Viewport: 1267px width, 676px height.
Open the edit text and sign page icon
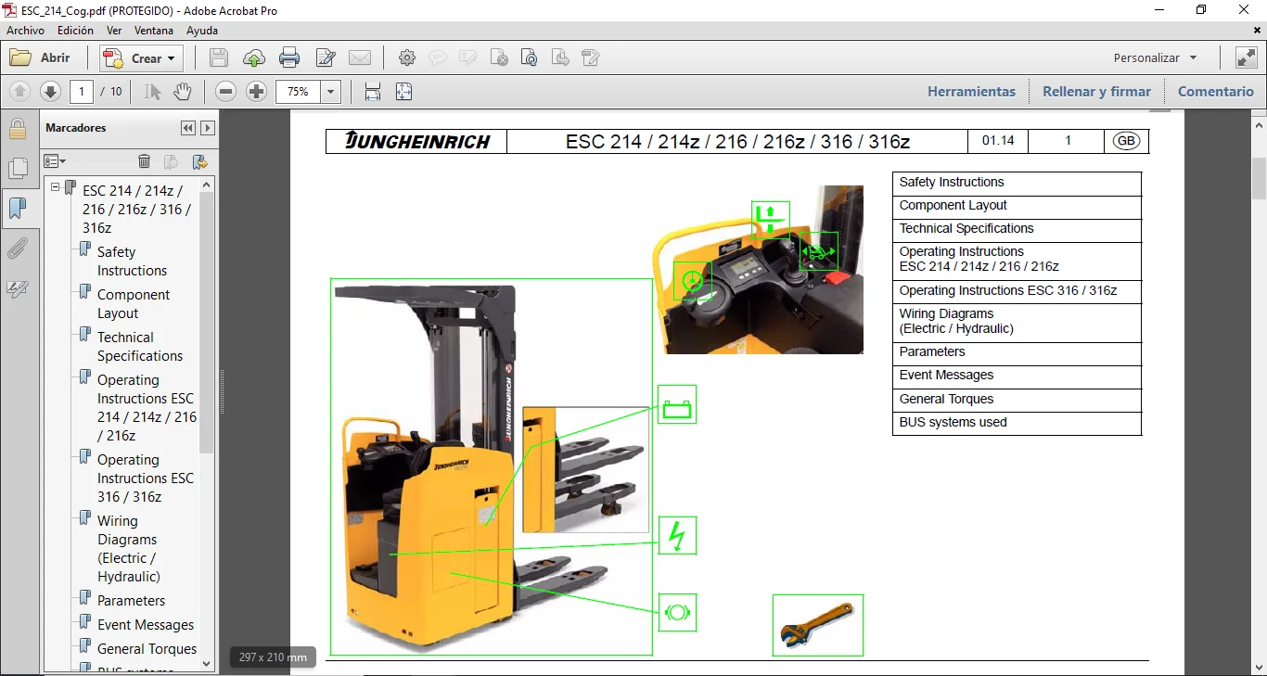click(x=326, y=58)
